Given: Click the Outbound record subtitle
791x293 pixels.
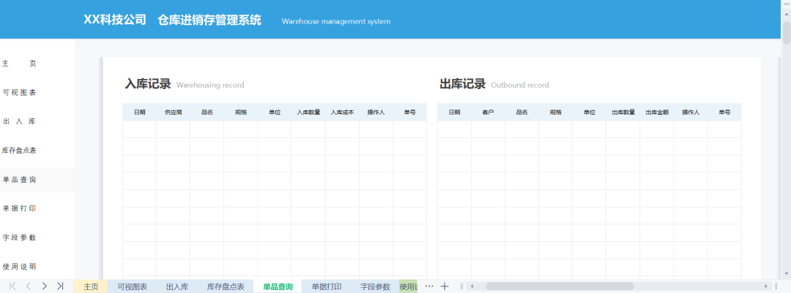Looking at the screenshot, I should click(x=520, y=85).
